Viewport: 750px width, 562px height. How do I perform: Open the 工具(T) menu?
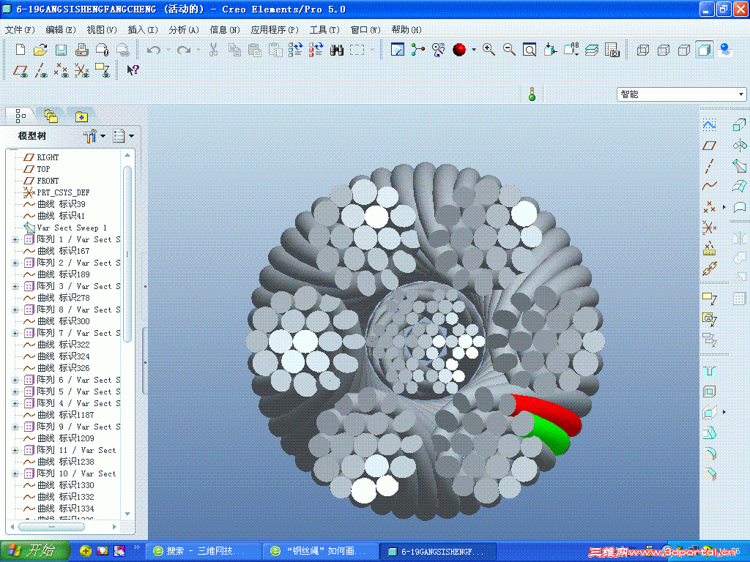click(324, 29)
